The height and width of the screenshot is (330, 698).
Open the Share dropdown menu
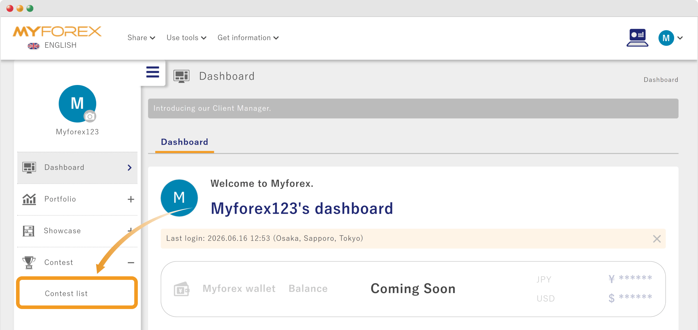[x=141, y=38]
